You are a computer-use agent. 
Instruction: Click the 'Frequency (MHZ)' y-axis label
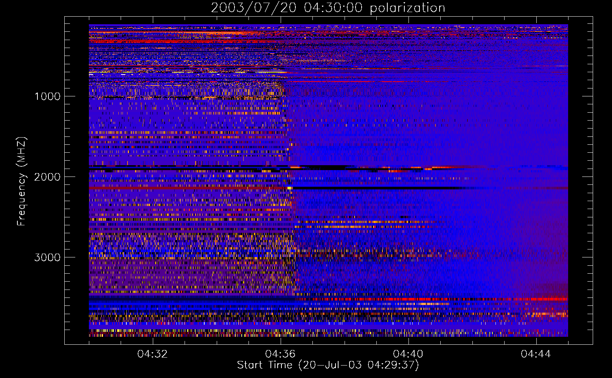tap(22, 181)
